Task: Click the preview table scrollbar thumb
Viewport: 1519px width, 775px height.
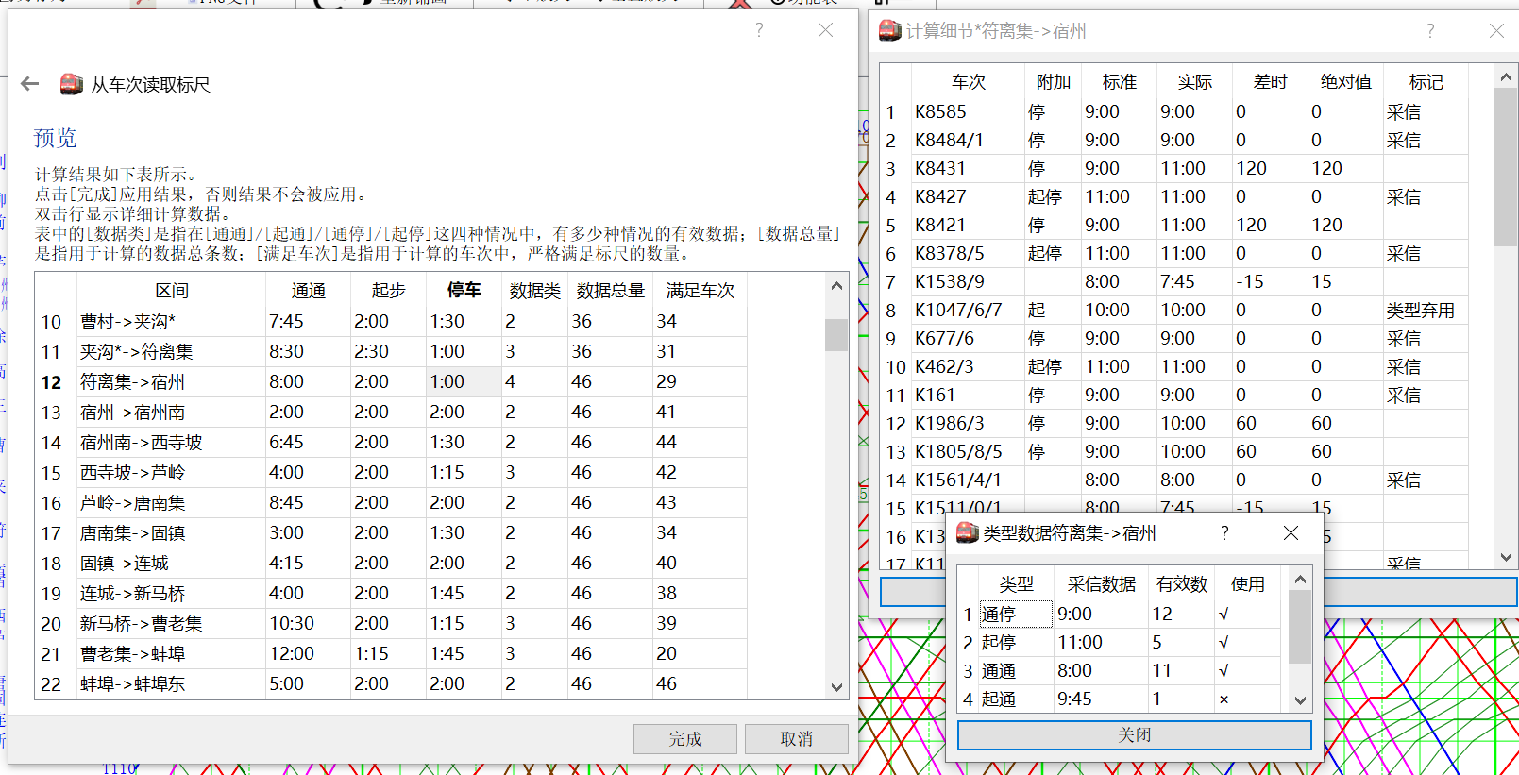Action: click(836, 334)
